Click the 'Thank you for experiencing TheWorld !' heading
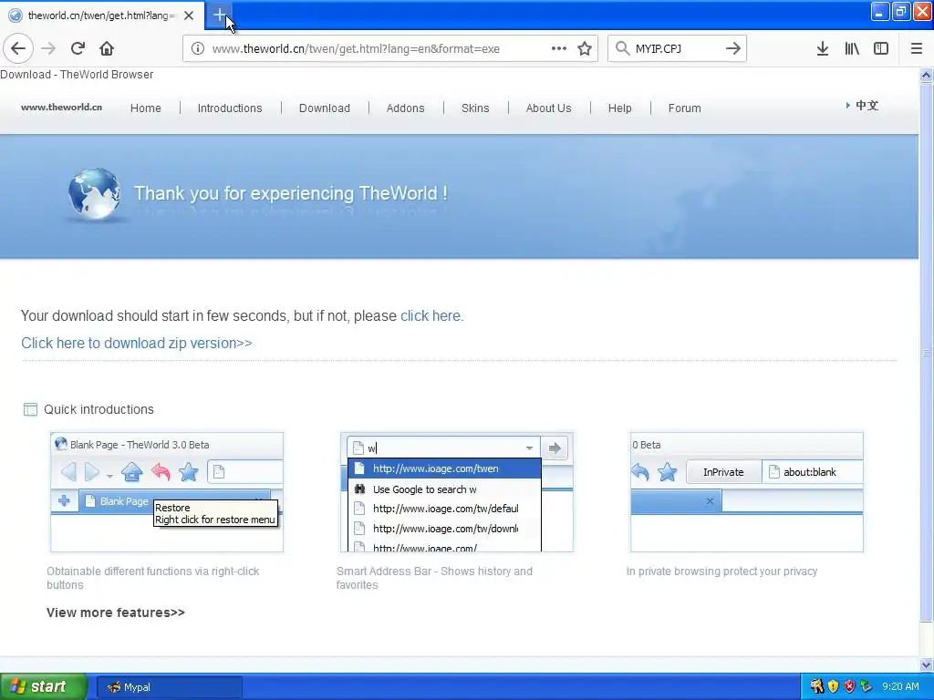This screenshot has height=700, width=934. (x=291, y=193)
